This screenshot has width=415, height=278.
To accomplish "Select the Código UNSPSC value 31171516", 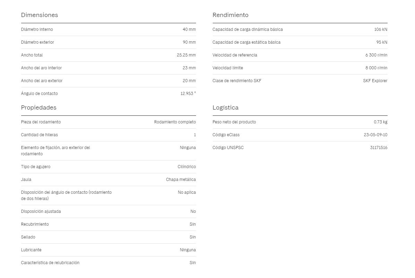I will pos(379,148).
